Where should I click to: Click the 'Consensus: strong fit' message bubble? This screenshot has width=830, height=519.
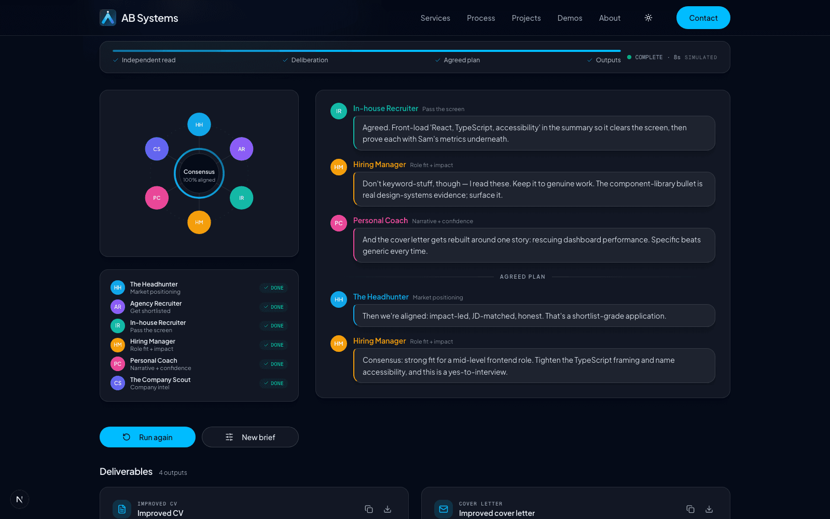(x=534, y=366)
